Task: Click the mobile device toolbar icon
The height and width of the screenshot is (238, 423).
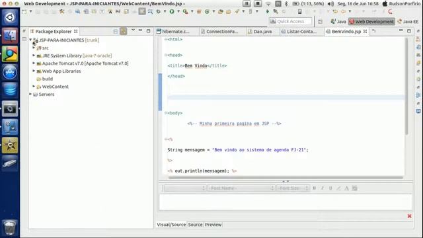Action: (299, 11)
